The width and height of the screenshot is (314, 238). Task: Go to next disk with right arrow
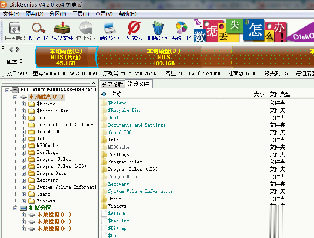pos(18,49)
